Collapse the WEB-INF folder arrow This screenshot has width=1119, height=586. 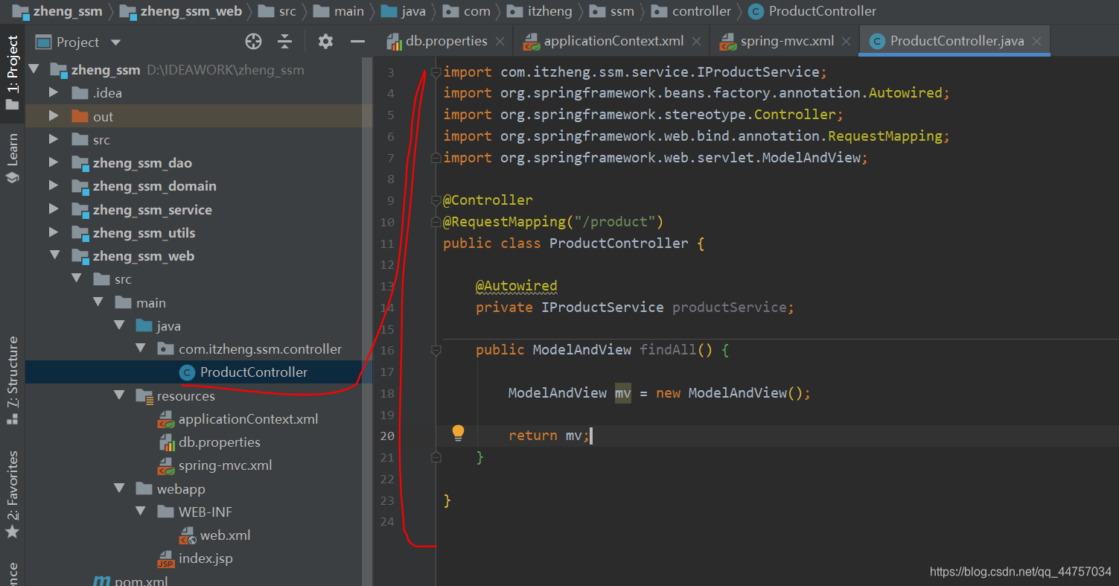pos(140,512)
